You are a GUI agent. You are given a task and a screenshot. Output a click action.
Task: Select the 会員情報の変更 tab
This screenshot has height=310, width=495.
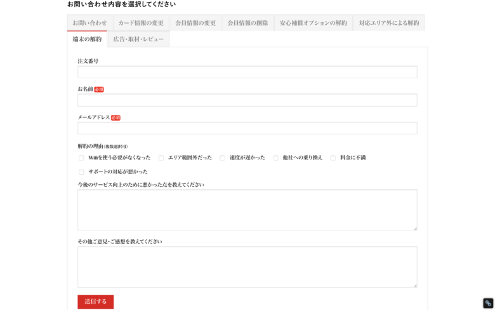(x=195, y=23)
